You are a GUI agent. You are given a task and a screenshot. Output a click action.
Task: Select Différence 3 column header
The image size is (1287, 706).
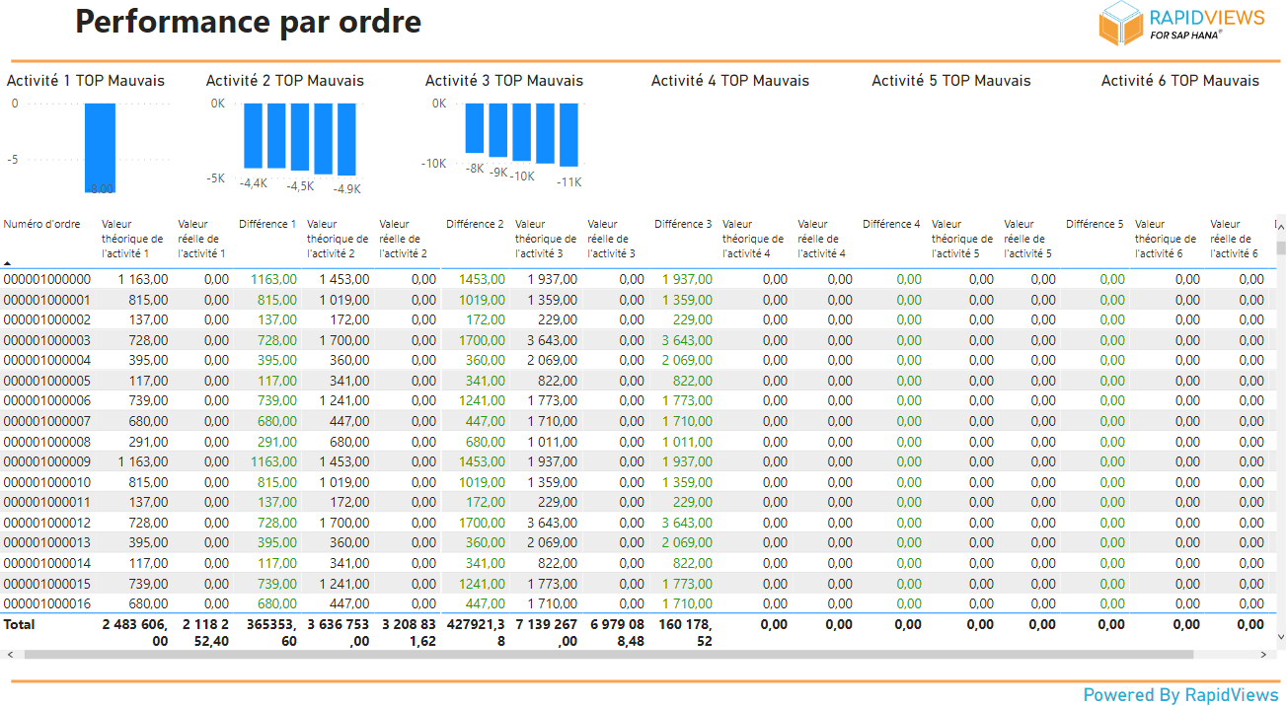(x=683, y=225)
